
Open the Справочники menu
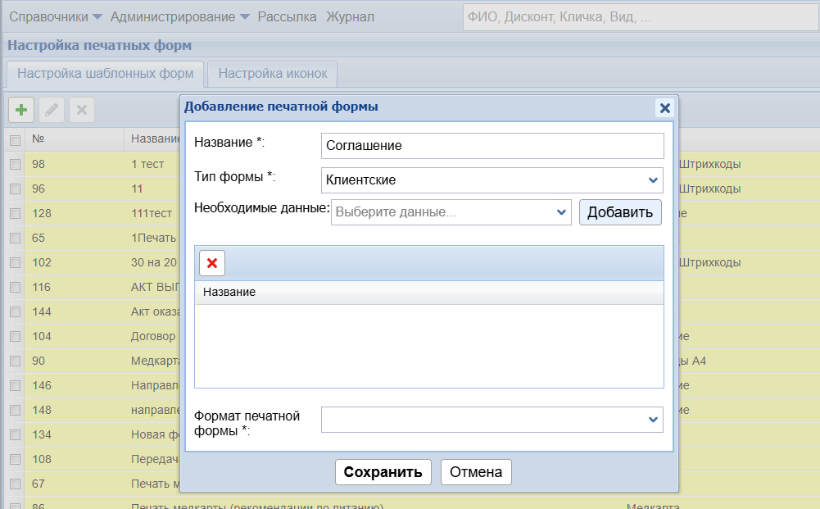[x=55, y=16]
